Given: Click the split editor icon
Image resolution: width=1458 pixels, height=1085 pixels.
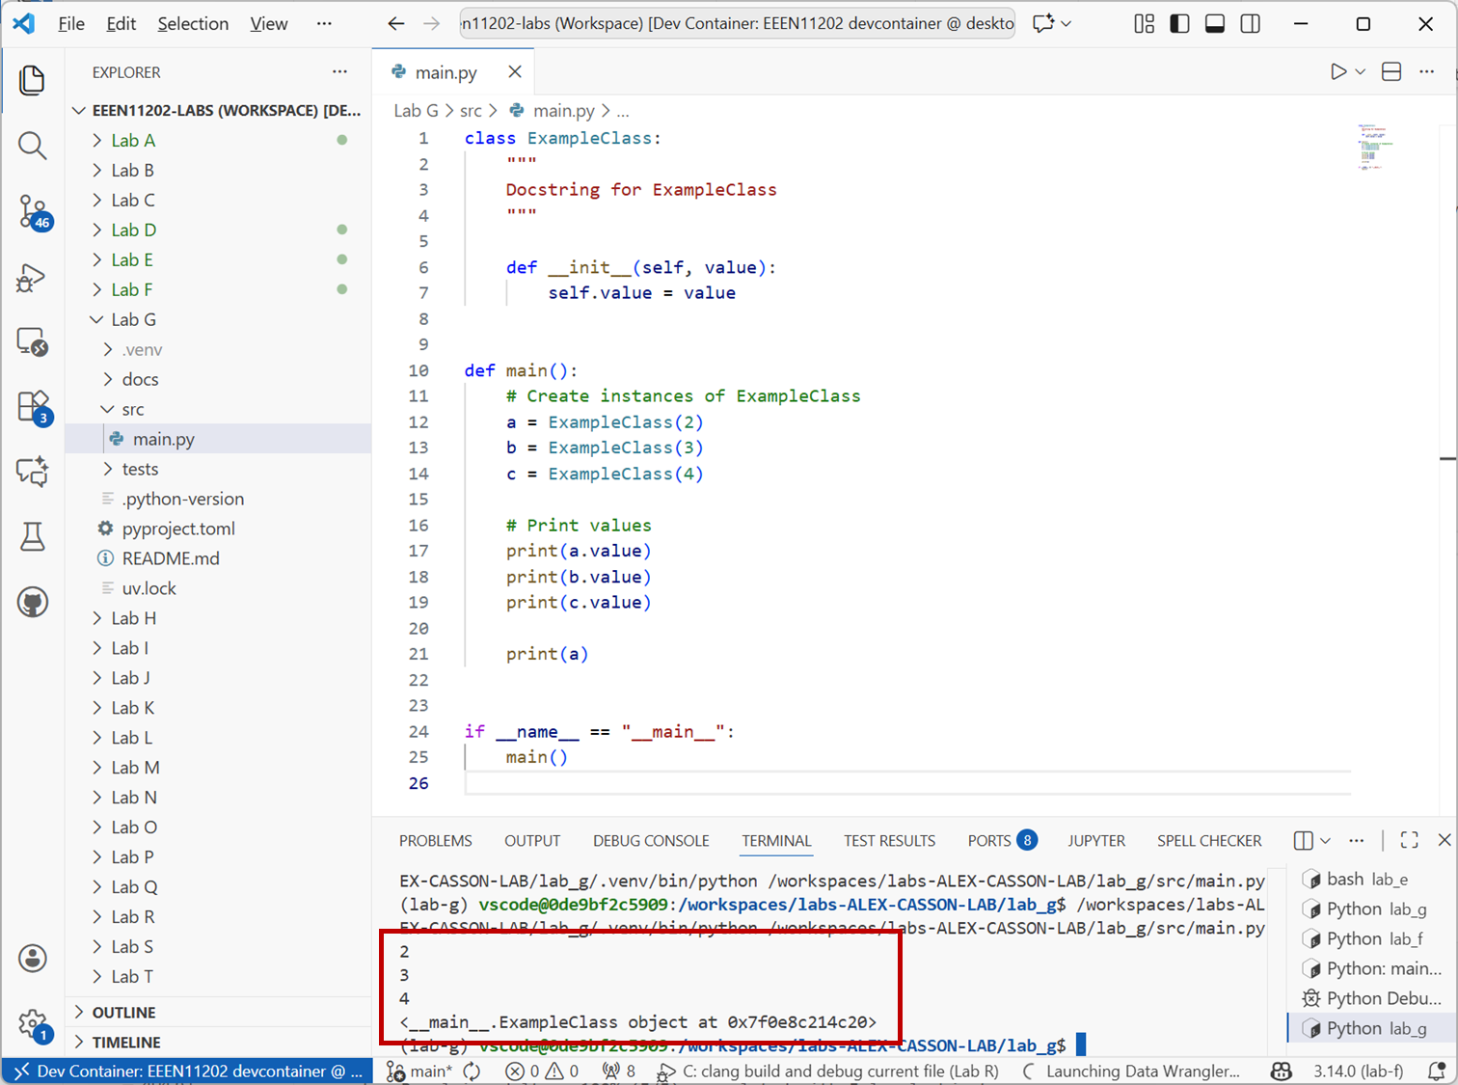Looking at the screenshot, I should coord(1391,72).
